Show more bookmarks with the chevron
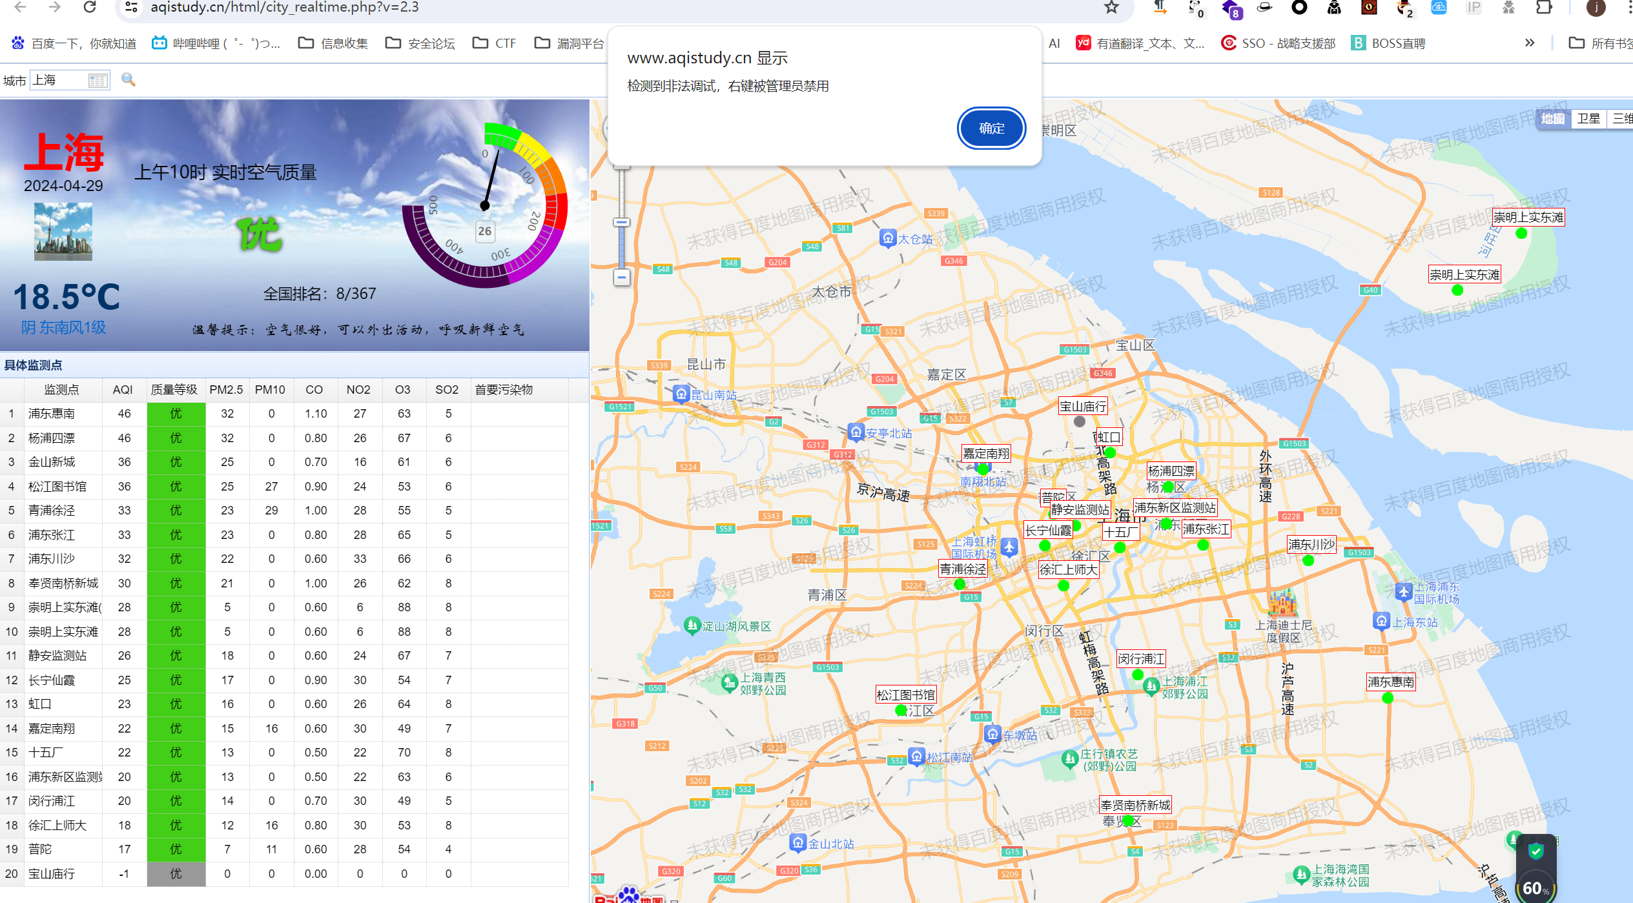The height and width of the screenshot is (903, 1633). (x=1529, y=43)
